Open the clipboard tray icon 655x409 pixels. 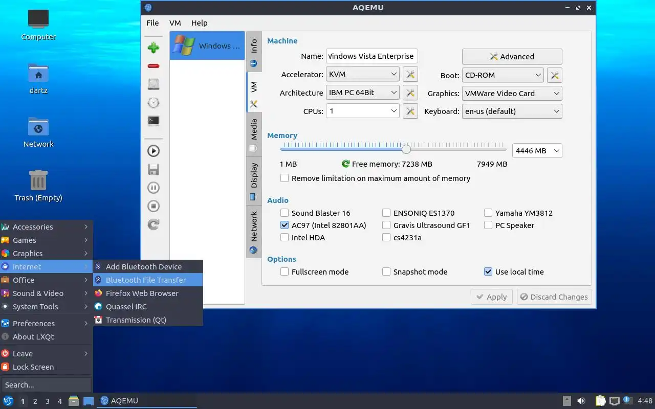pos(600,401)
